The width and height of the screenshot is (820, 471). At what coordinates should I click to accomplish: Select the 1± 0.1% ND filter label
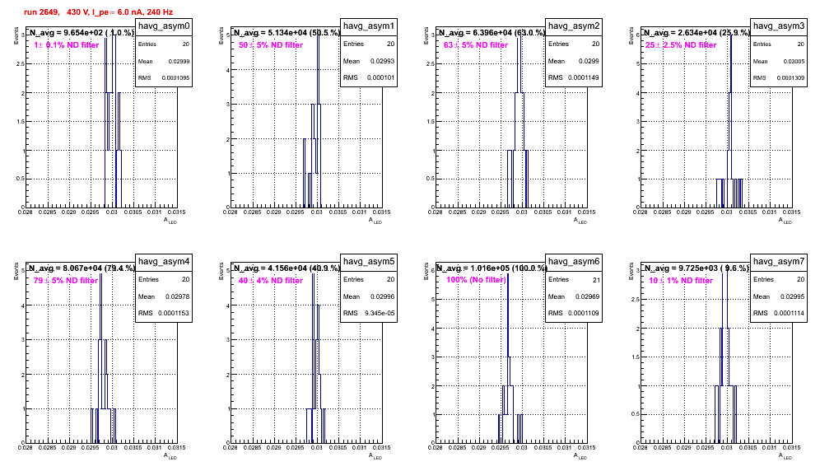click(67, 45)
